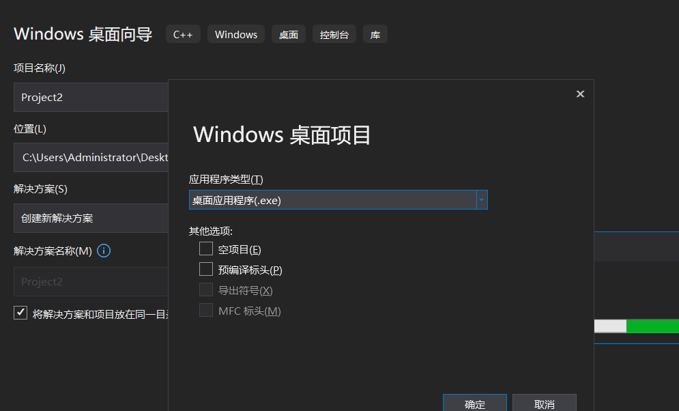The width and height of the screenshot is (679, 411).
Task: Click the greyed 解决方案名称 field
Action: pos(91,282)
